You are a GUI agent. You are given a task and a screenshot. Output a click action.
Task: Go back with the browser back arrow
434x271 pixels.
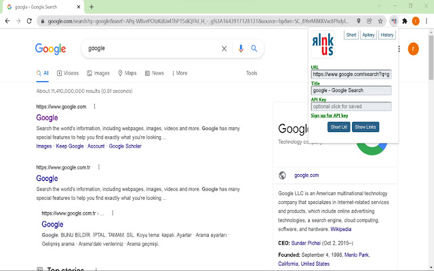point(7,21)
